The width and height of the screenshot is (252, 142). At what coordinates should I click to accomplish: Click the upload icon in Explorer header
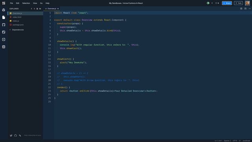coord(34,9)
